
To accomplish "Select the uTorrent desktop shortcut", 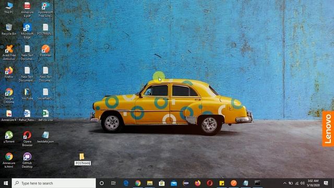I will (x=9, y=137).
